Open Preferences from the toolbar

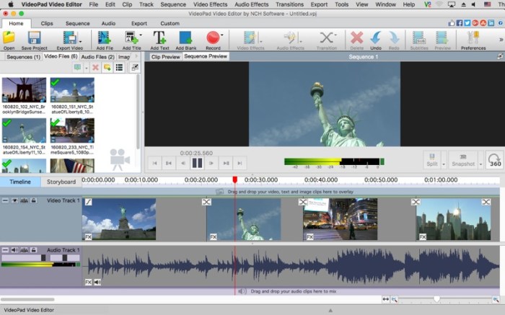click(473, 37)
